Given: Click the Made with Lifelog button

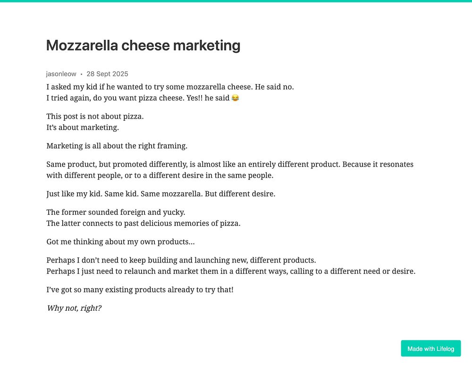Looking at the screenshot, I should [430, 349].
